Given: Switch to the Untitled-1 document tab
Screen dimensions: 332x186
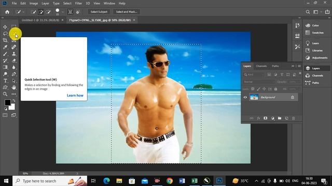Looking at the screenshot, I should [x=40, y=20].
